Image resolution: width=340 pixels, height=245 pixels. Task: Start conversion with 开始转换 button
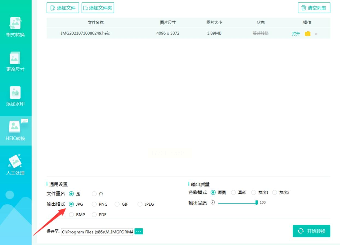[312, 231]
